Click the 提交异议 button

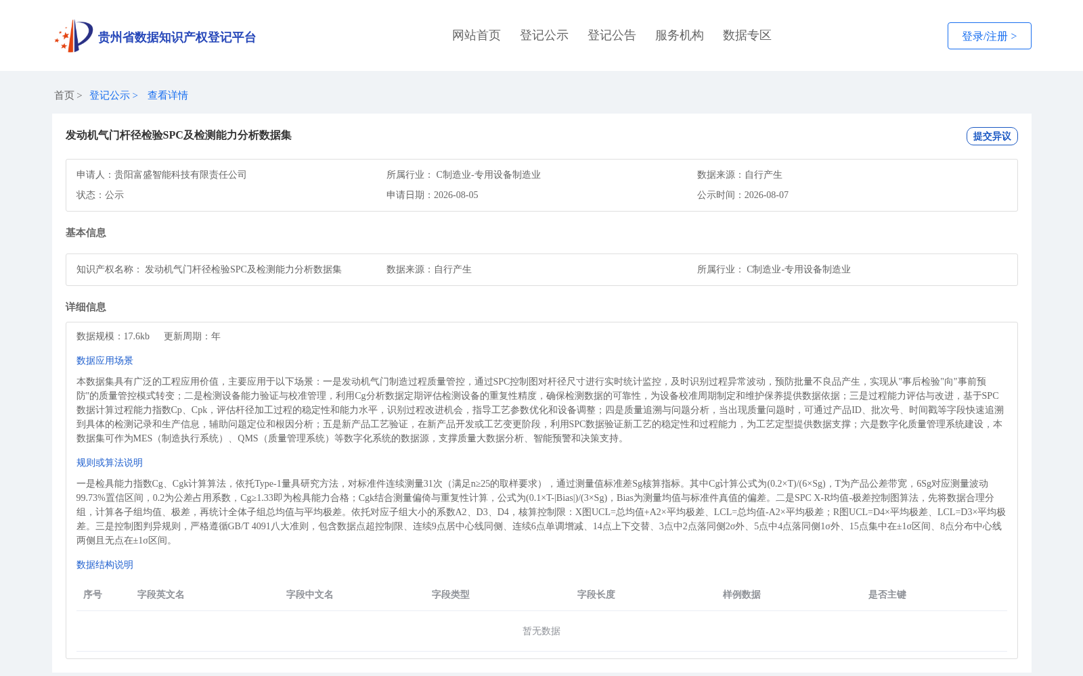pyautogui.click(x=992, y=136)
